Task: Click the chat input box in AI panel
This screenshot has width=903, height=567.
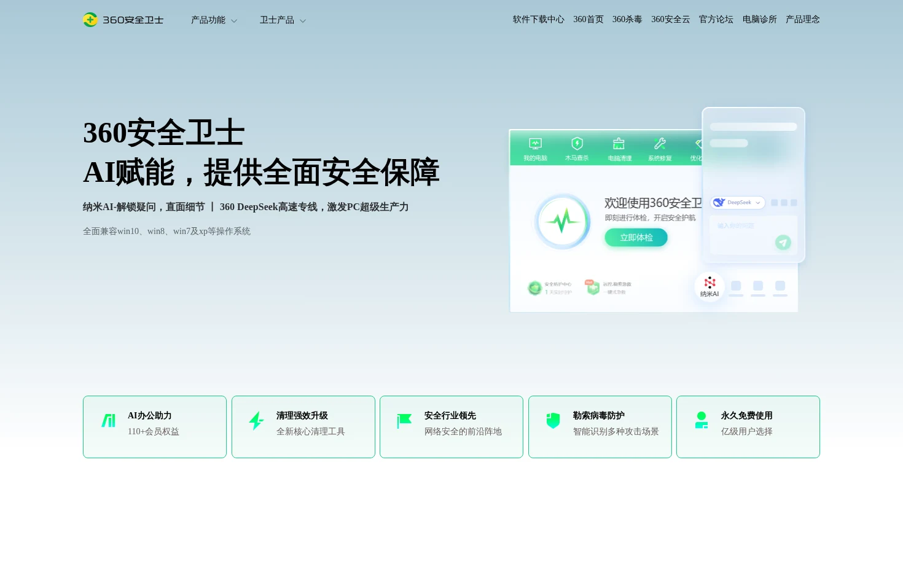Action: [753, 235]
